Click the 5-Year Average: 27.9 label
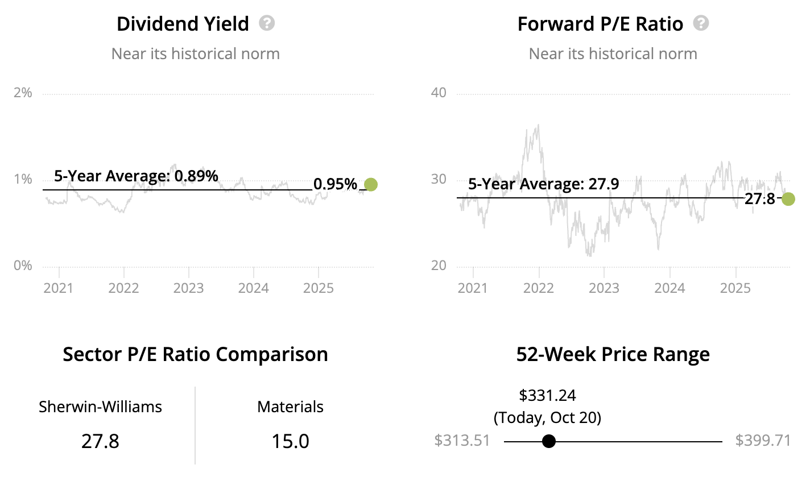This screenshot has height=481, width=810. (543, 184)
